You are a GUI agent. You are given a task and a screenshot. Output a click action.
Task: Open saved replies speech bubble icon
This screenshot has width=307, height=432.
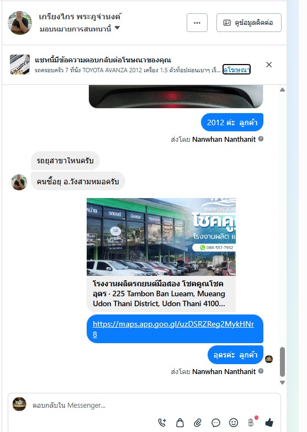point(216,423)
